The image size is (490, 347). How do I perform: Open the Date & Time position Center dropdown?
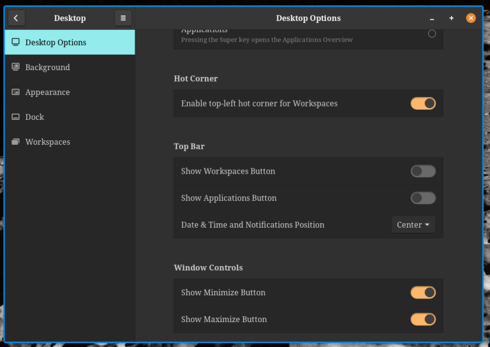pos(413,225)
